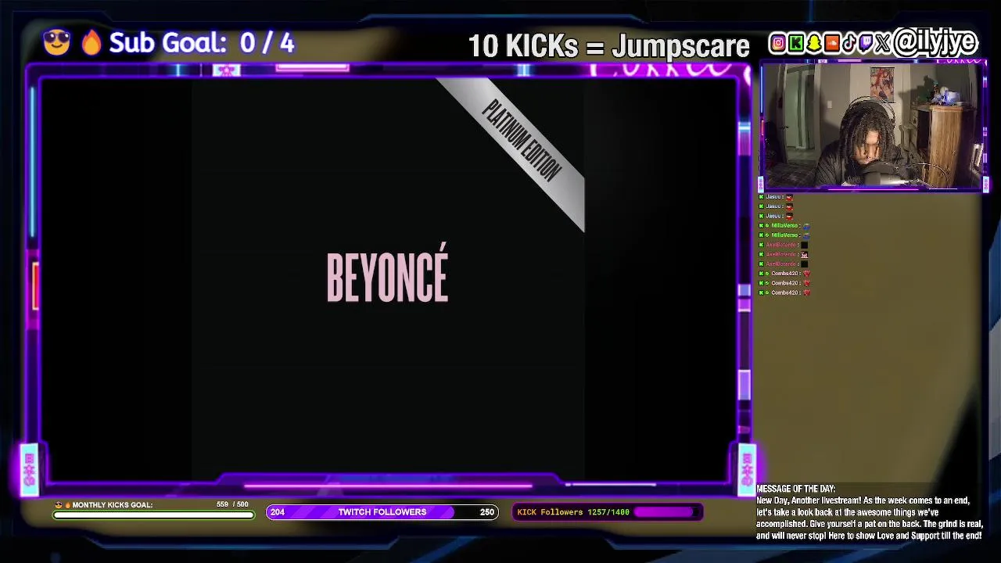Screen dimensions: 1001x563
Task: Click the '204' Twitch follower count
Action: [278, 512]
